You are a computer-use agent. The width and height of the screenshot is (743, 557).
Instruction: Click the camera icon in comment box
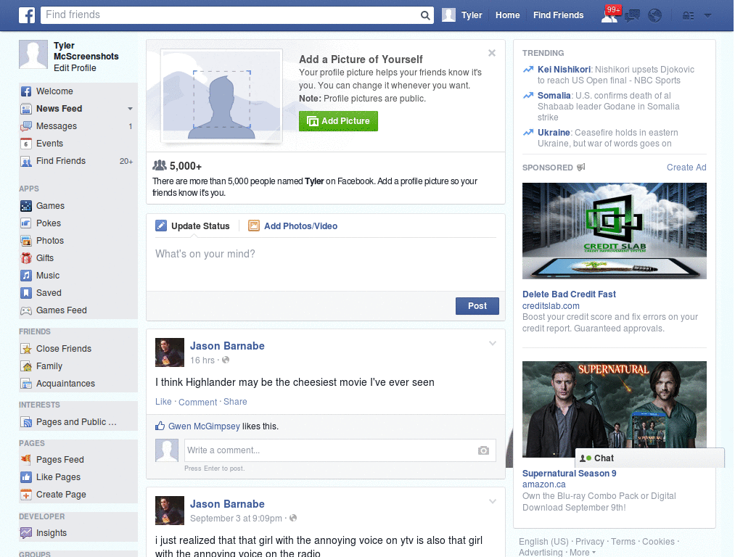pyautogui.click(x=483, y=450)
